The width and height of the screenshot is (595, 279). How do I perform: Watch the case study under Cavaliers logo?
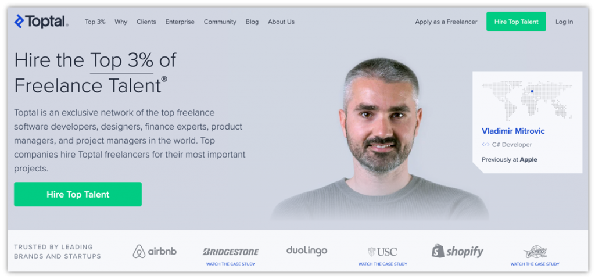(x=535, y=264)
